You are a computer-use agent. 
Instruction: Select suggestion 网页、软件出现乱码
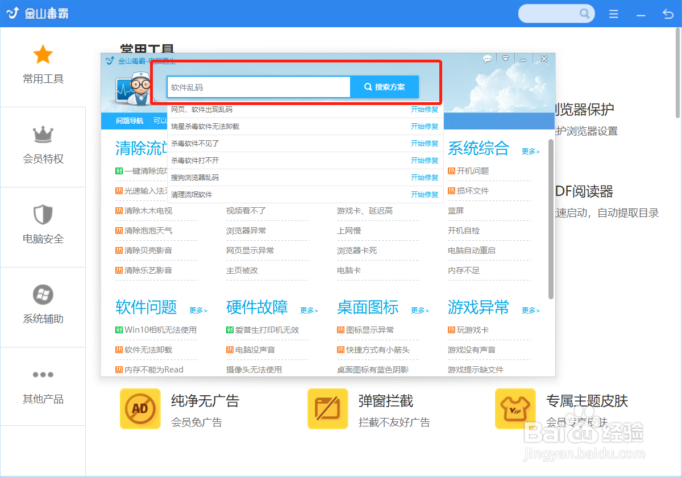pyautogui.click(x=202, y=110)
